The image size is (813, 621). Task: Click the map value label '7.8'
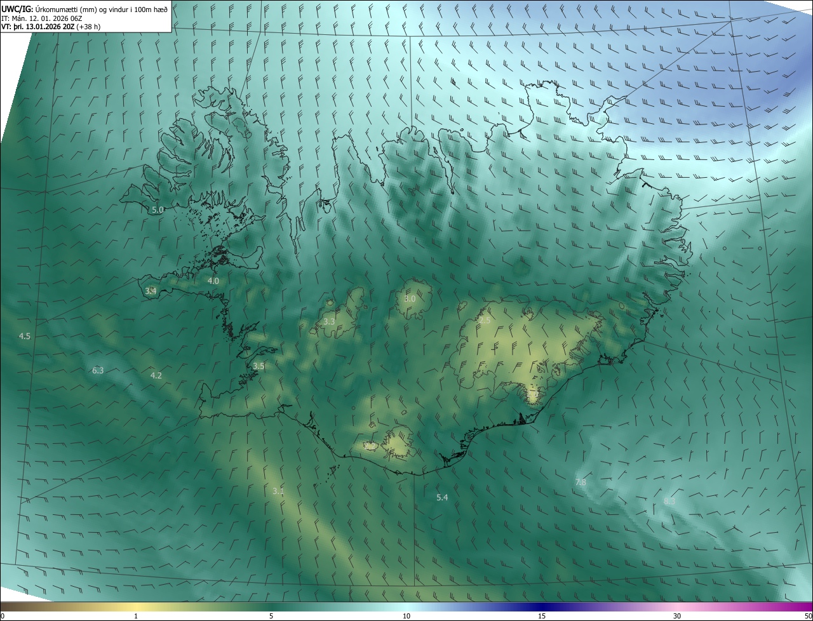pyautogui.click(x=581, y=483)
